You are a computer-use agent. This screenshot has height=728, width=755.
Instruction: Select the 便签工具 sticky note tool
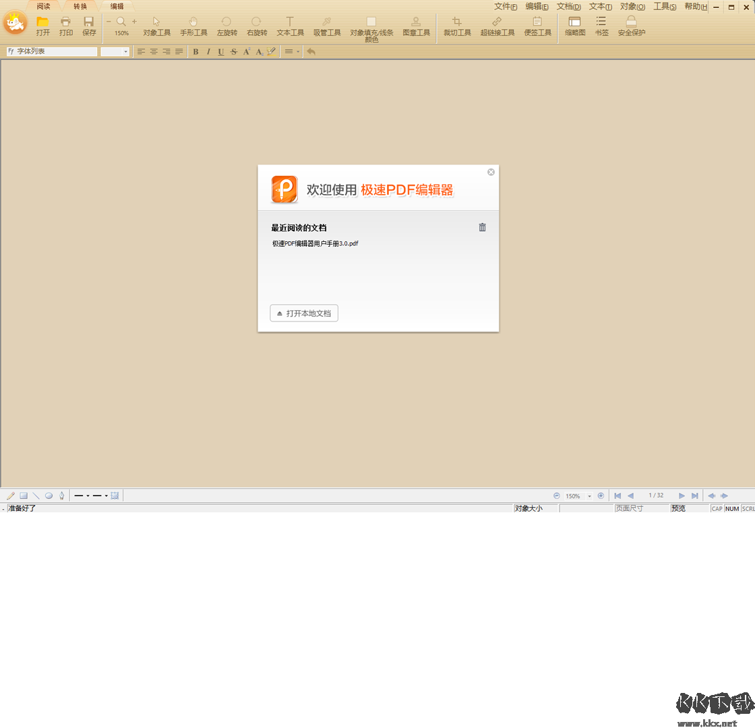[537, 26]
